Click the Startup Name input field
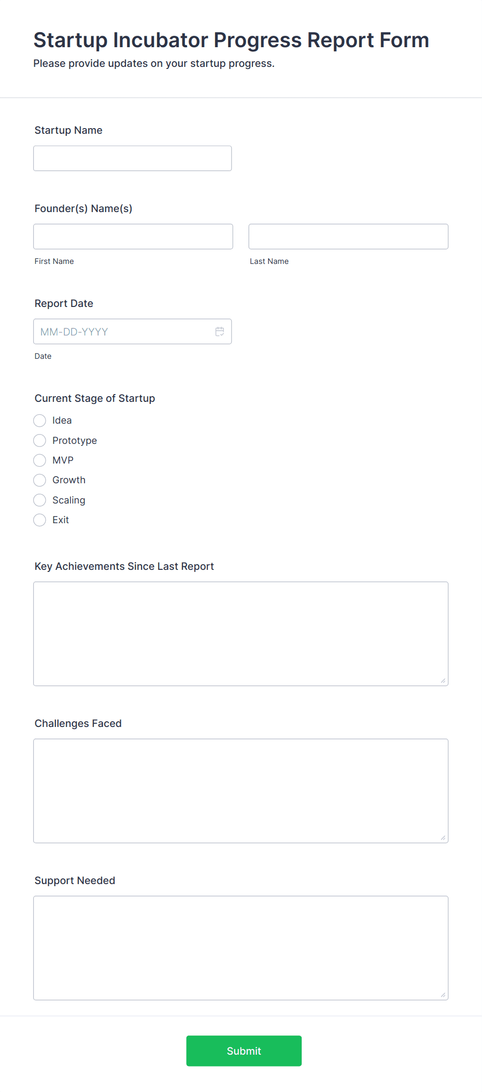The width and height of the screenshot is (482, 1092). pos(133,158)
